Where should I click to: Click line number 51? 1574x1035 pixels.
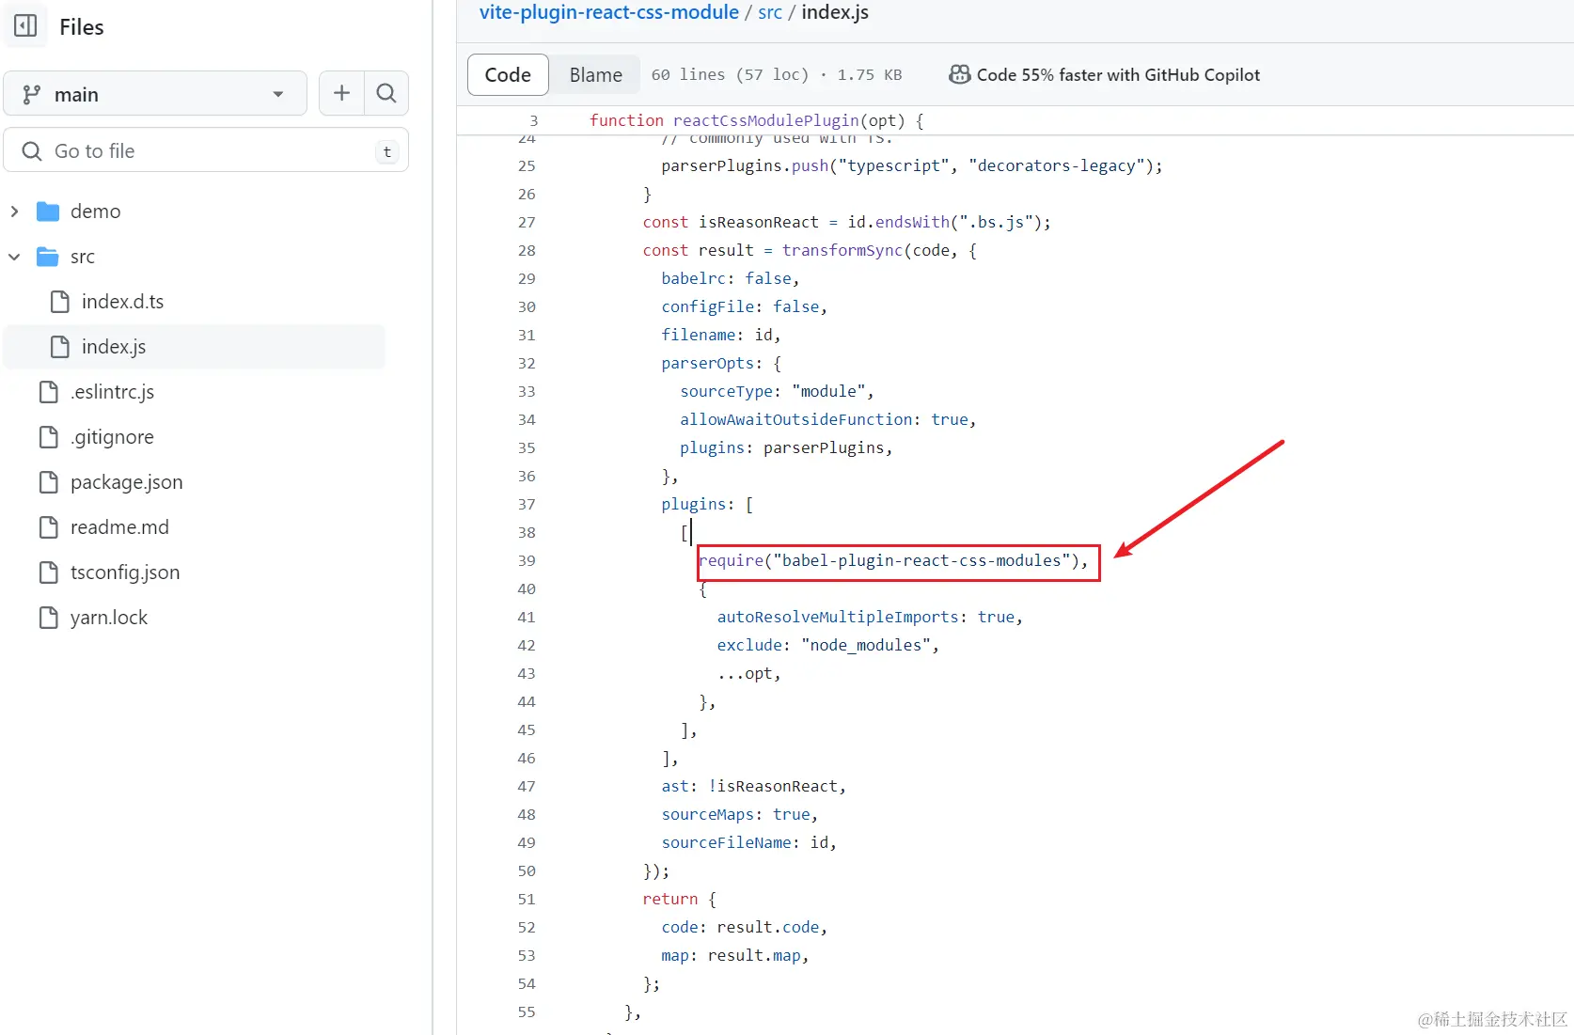[527, 899]
